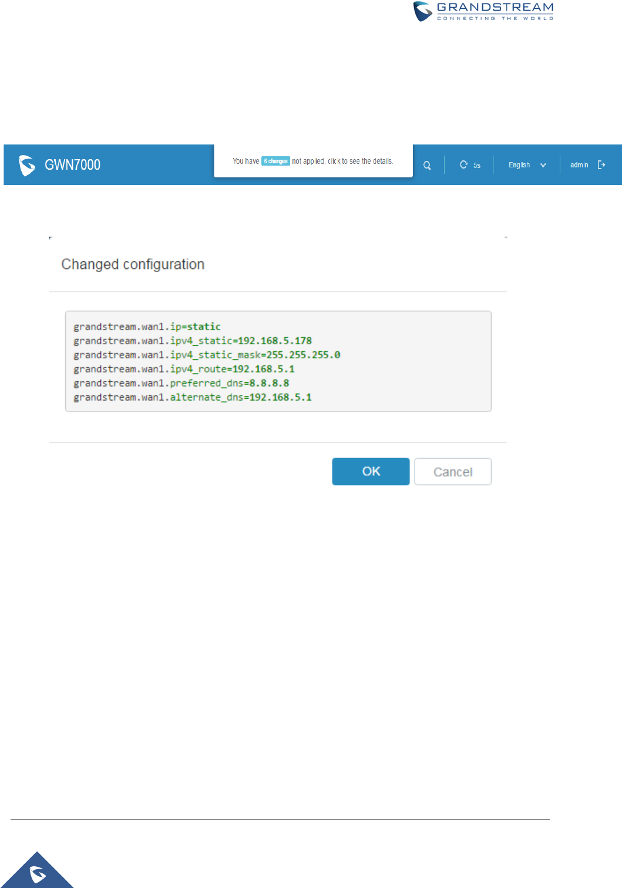Viewport: 622px width, 888px height.
Task: Dismiss dialog with the Cancel button
Action: (x=453, y=472)
